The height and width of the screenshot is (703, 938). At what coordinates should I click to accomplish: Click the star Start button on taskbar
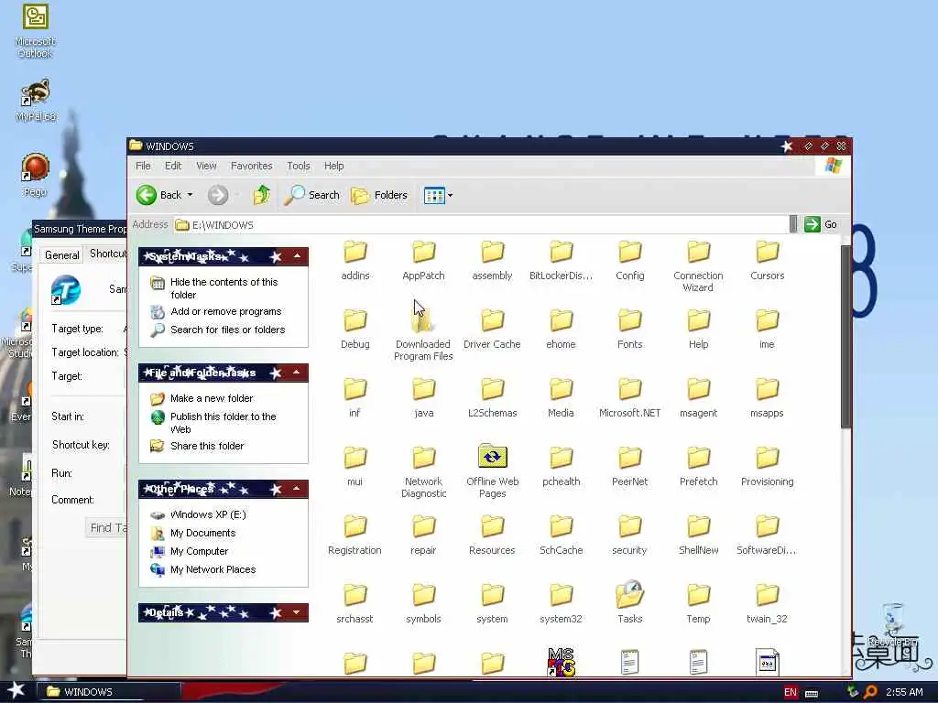16,690
